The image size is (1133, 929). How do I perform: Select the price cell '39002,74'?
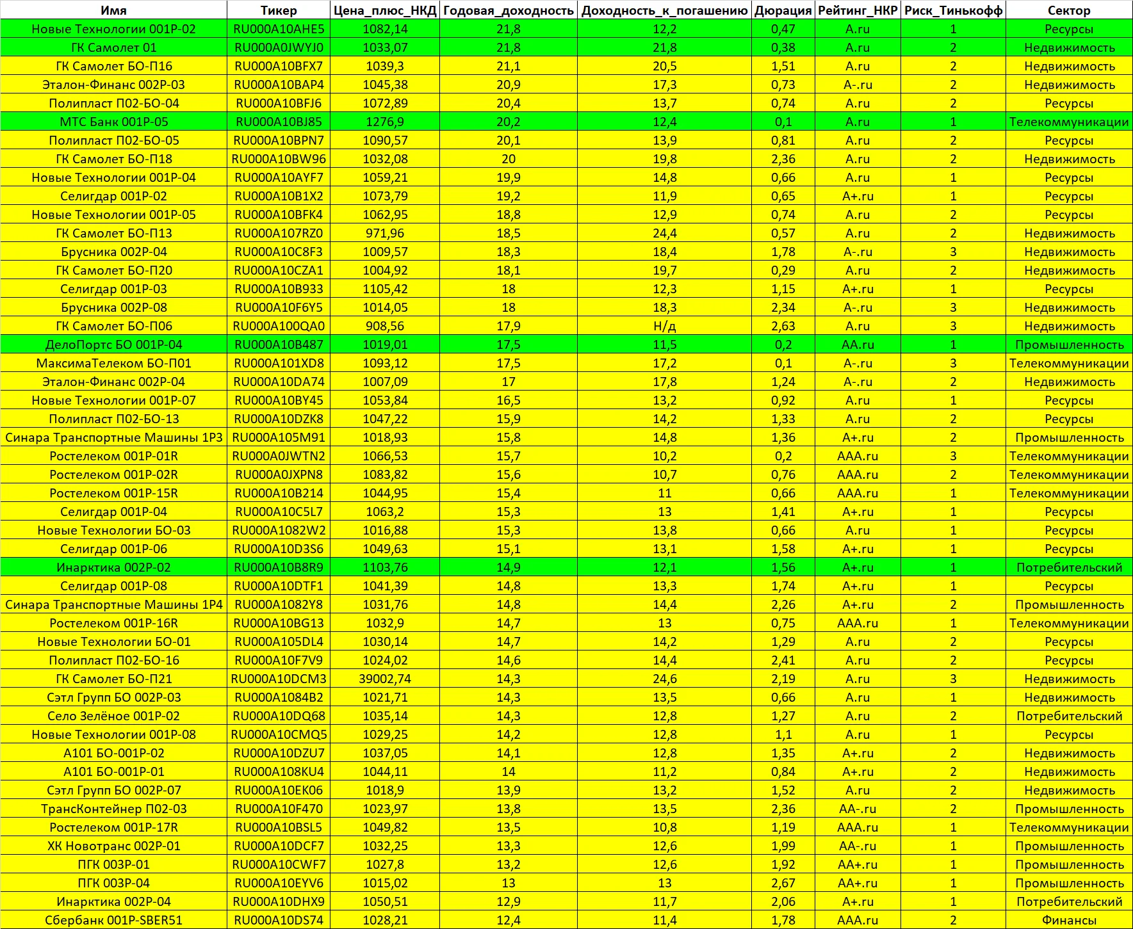[x=386, y=679]
